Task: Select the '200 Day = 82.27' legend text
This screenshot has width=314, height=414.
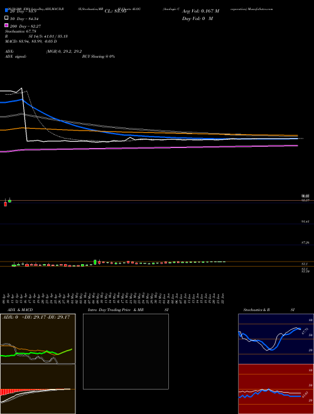Action: 25,26
